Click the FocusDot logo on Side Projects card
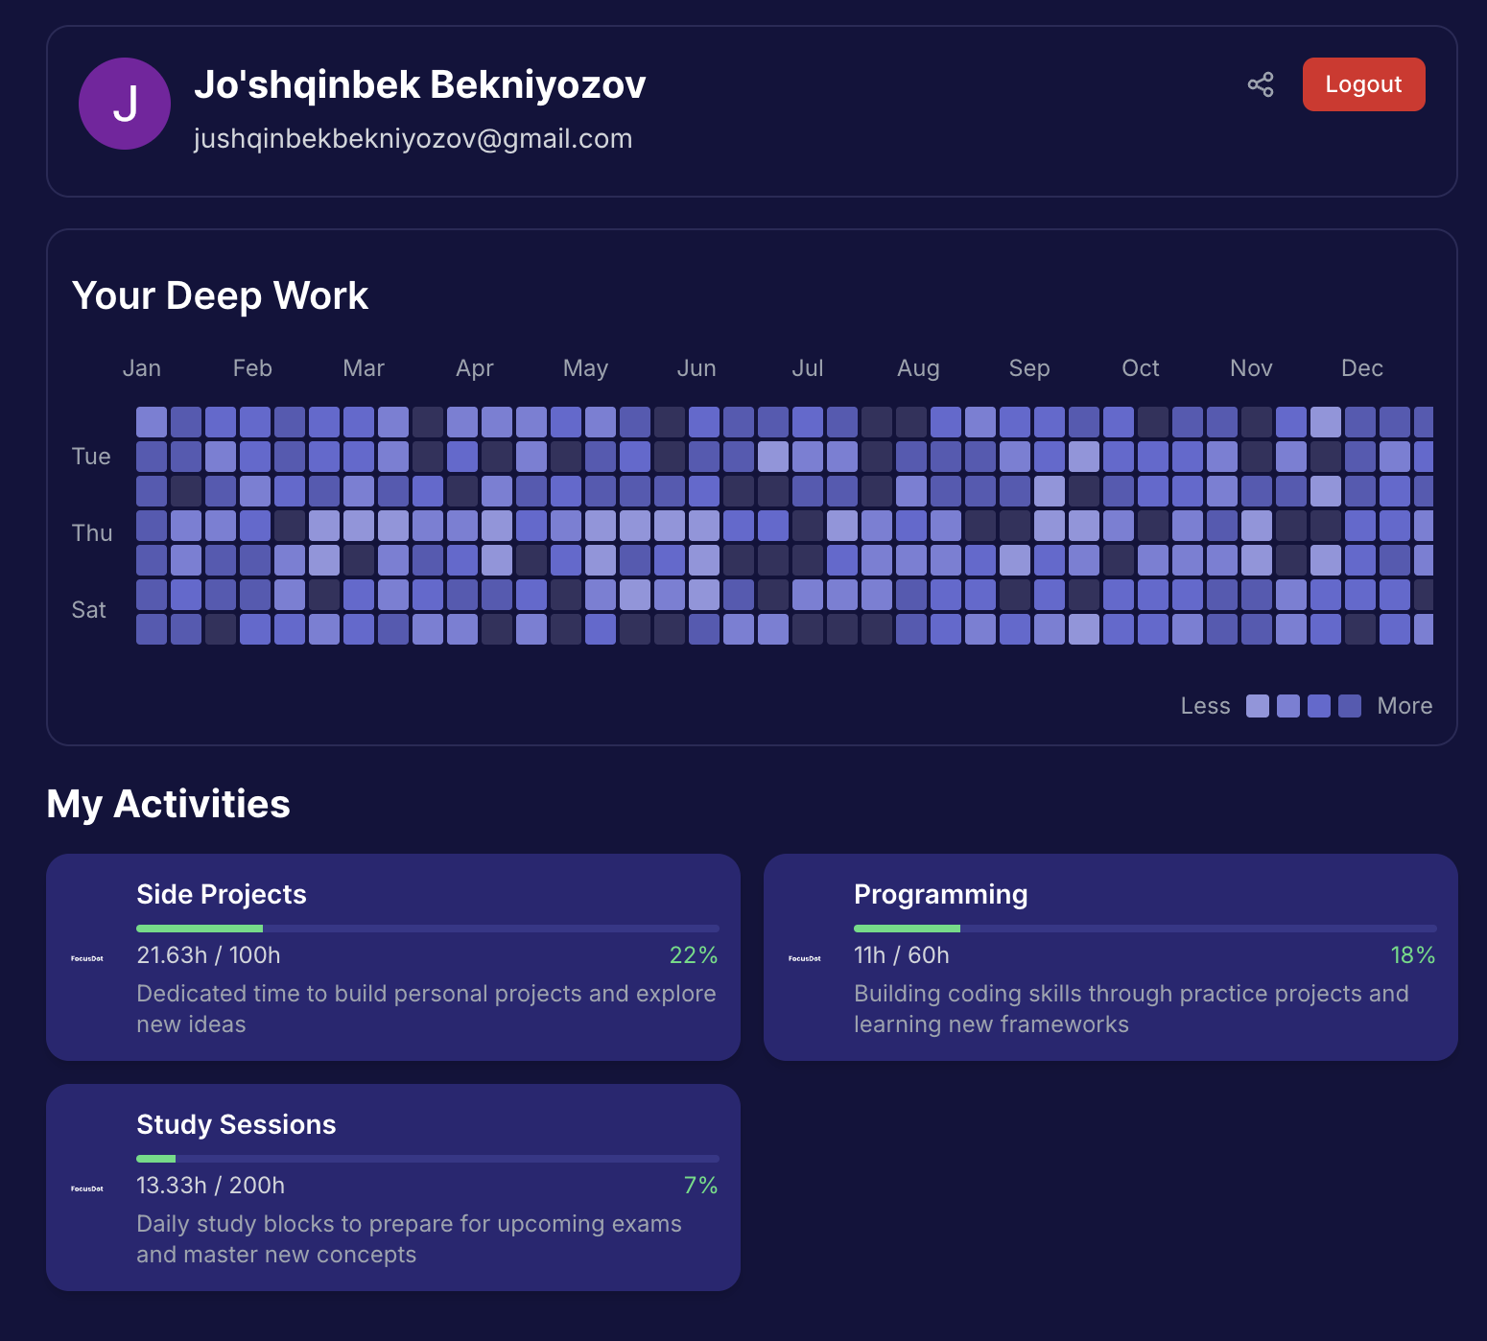 tap(87, 958)
